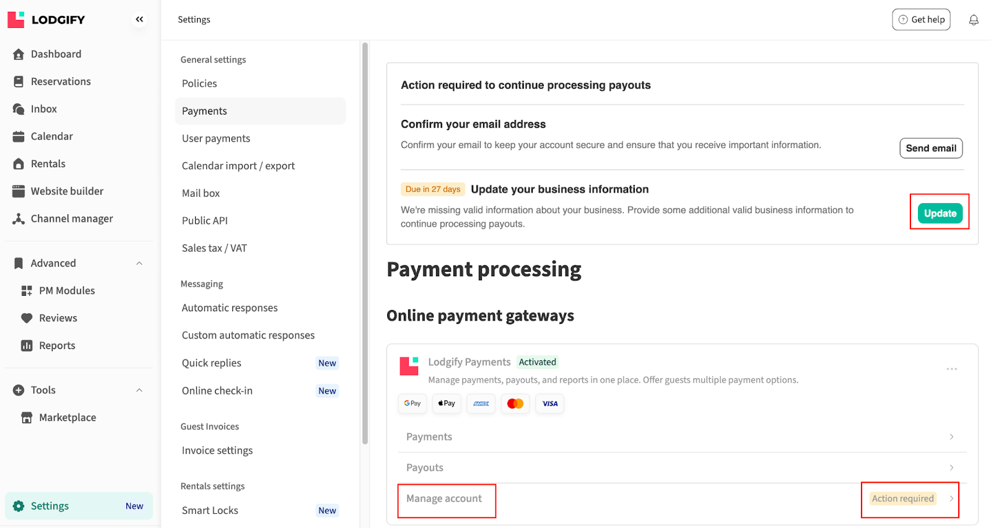Click the Dashboard house icon

pyautogui.click(x=19, y=54)
